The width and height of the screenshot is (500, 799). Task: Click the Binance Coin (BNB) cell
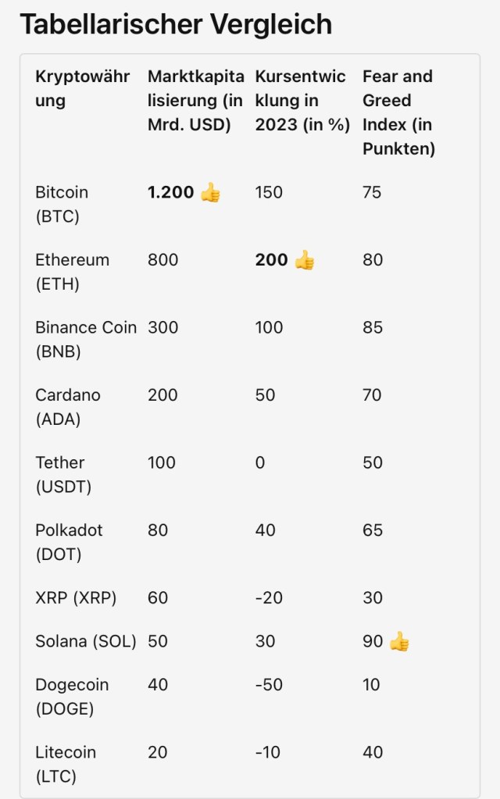click(85, 339)
